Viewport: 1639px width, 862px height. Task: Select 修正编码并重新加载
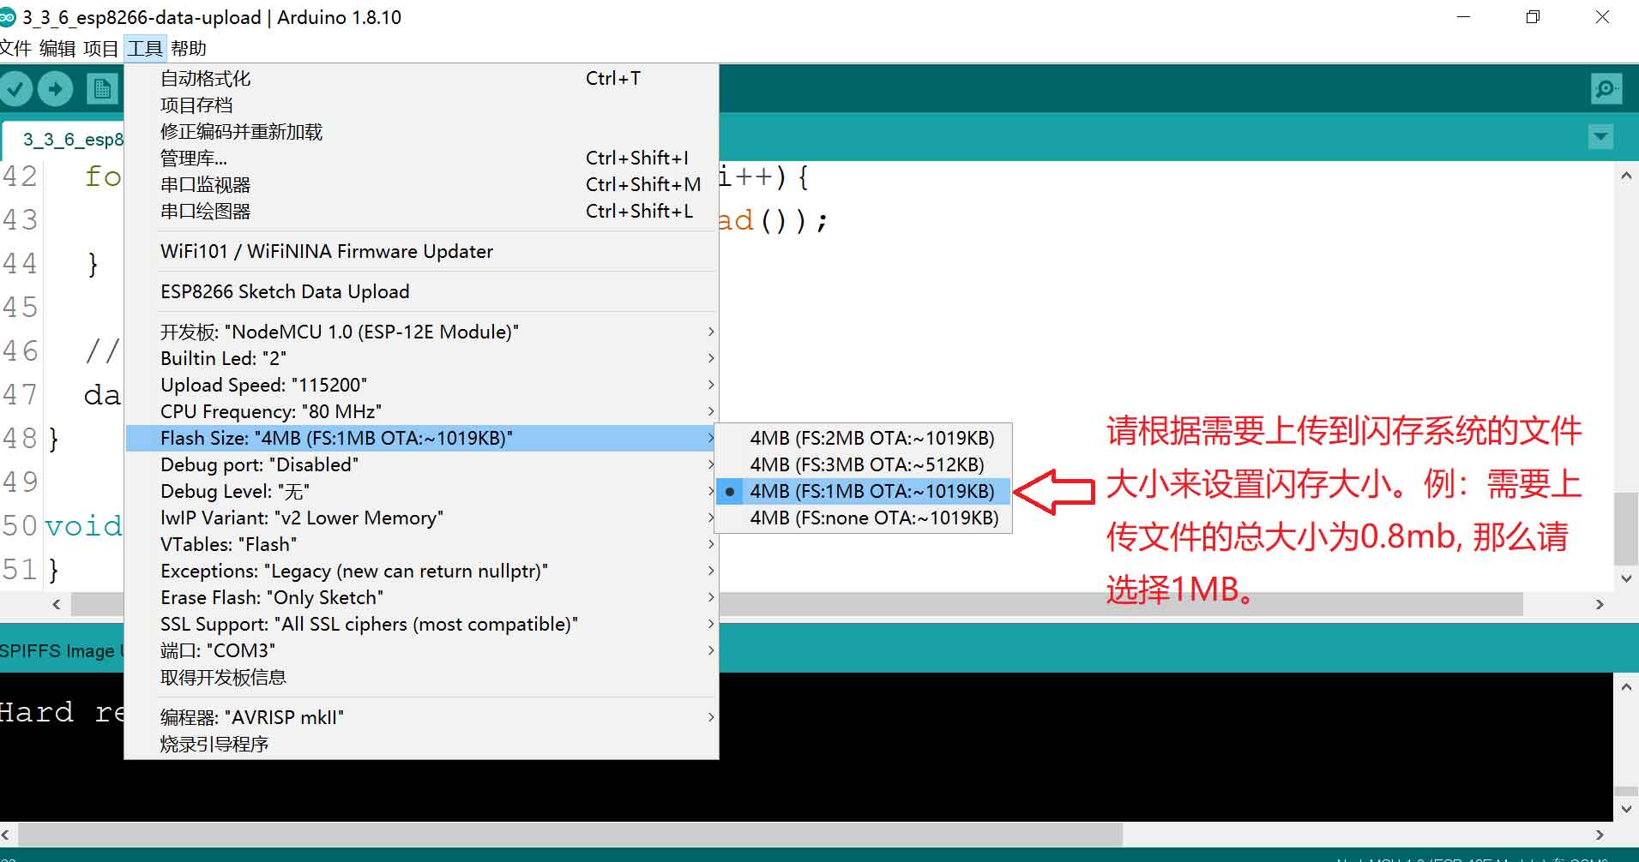[x=421, y=132]
